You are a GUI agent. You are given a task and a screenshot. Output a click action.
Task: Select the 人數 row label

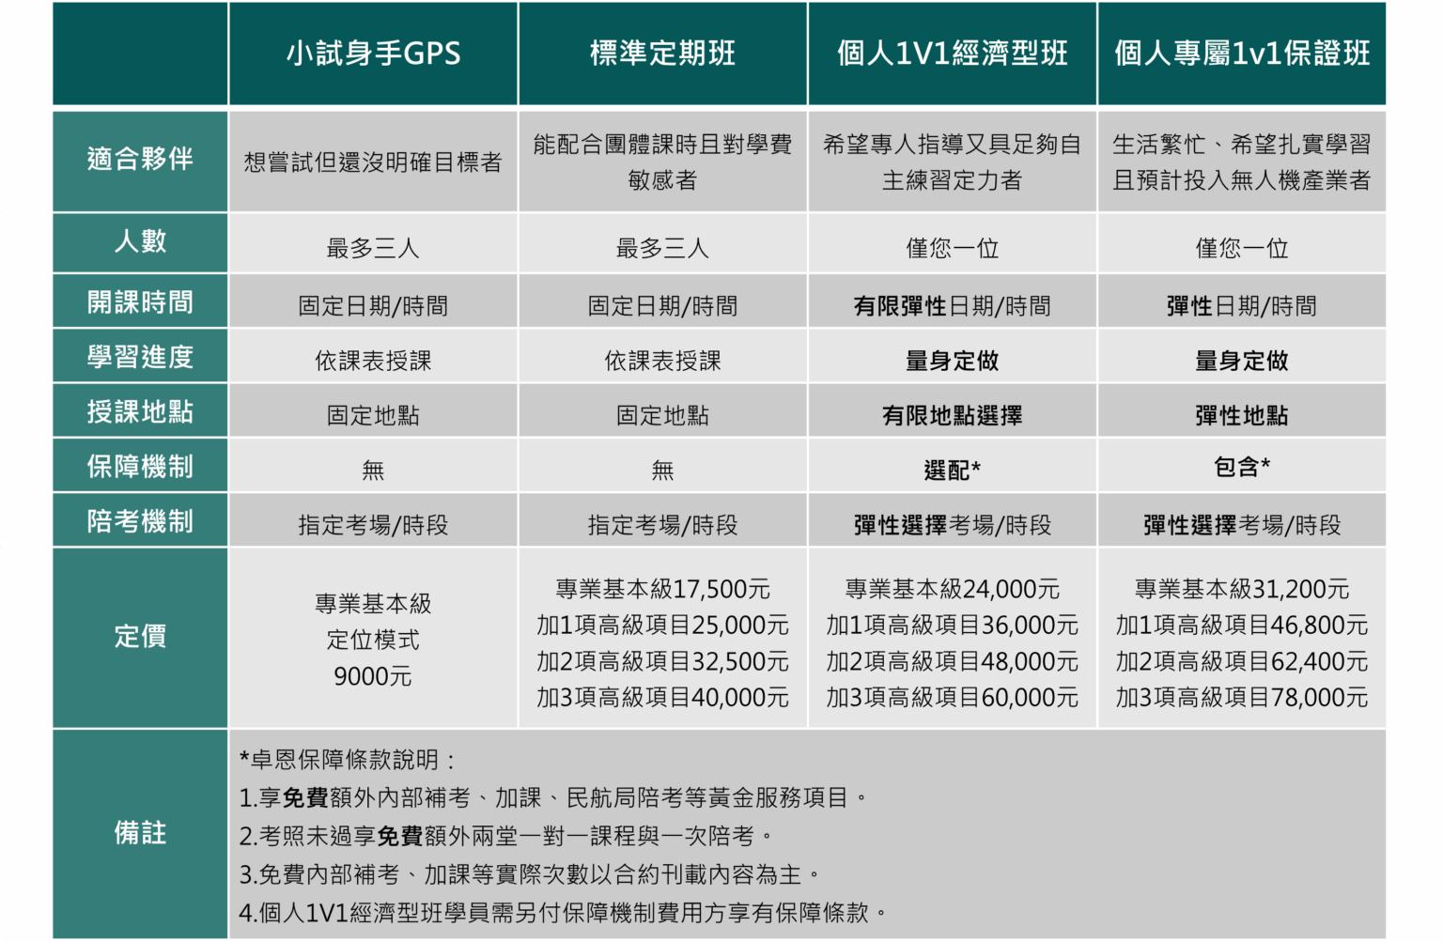point(140,242)
